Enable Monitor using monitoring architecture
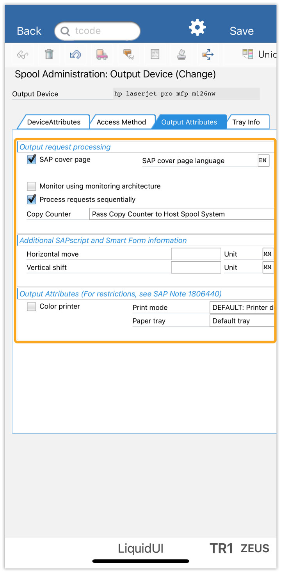This screenshot has height=573, width=281. pyautogui.click(x=32, y=186)
